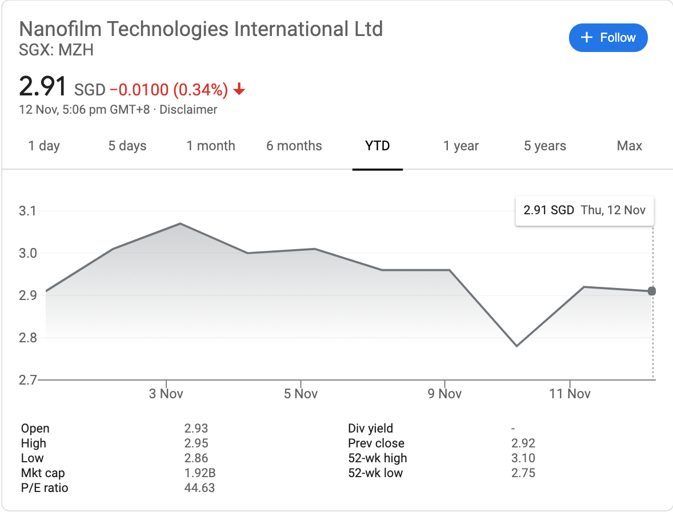Click the SGX: MZH ticker text

click(56, 50)
